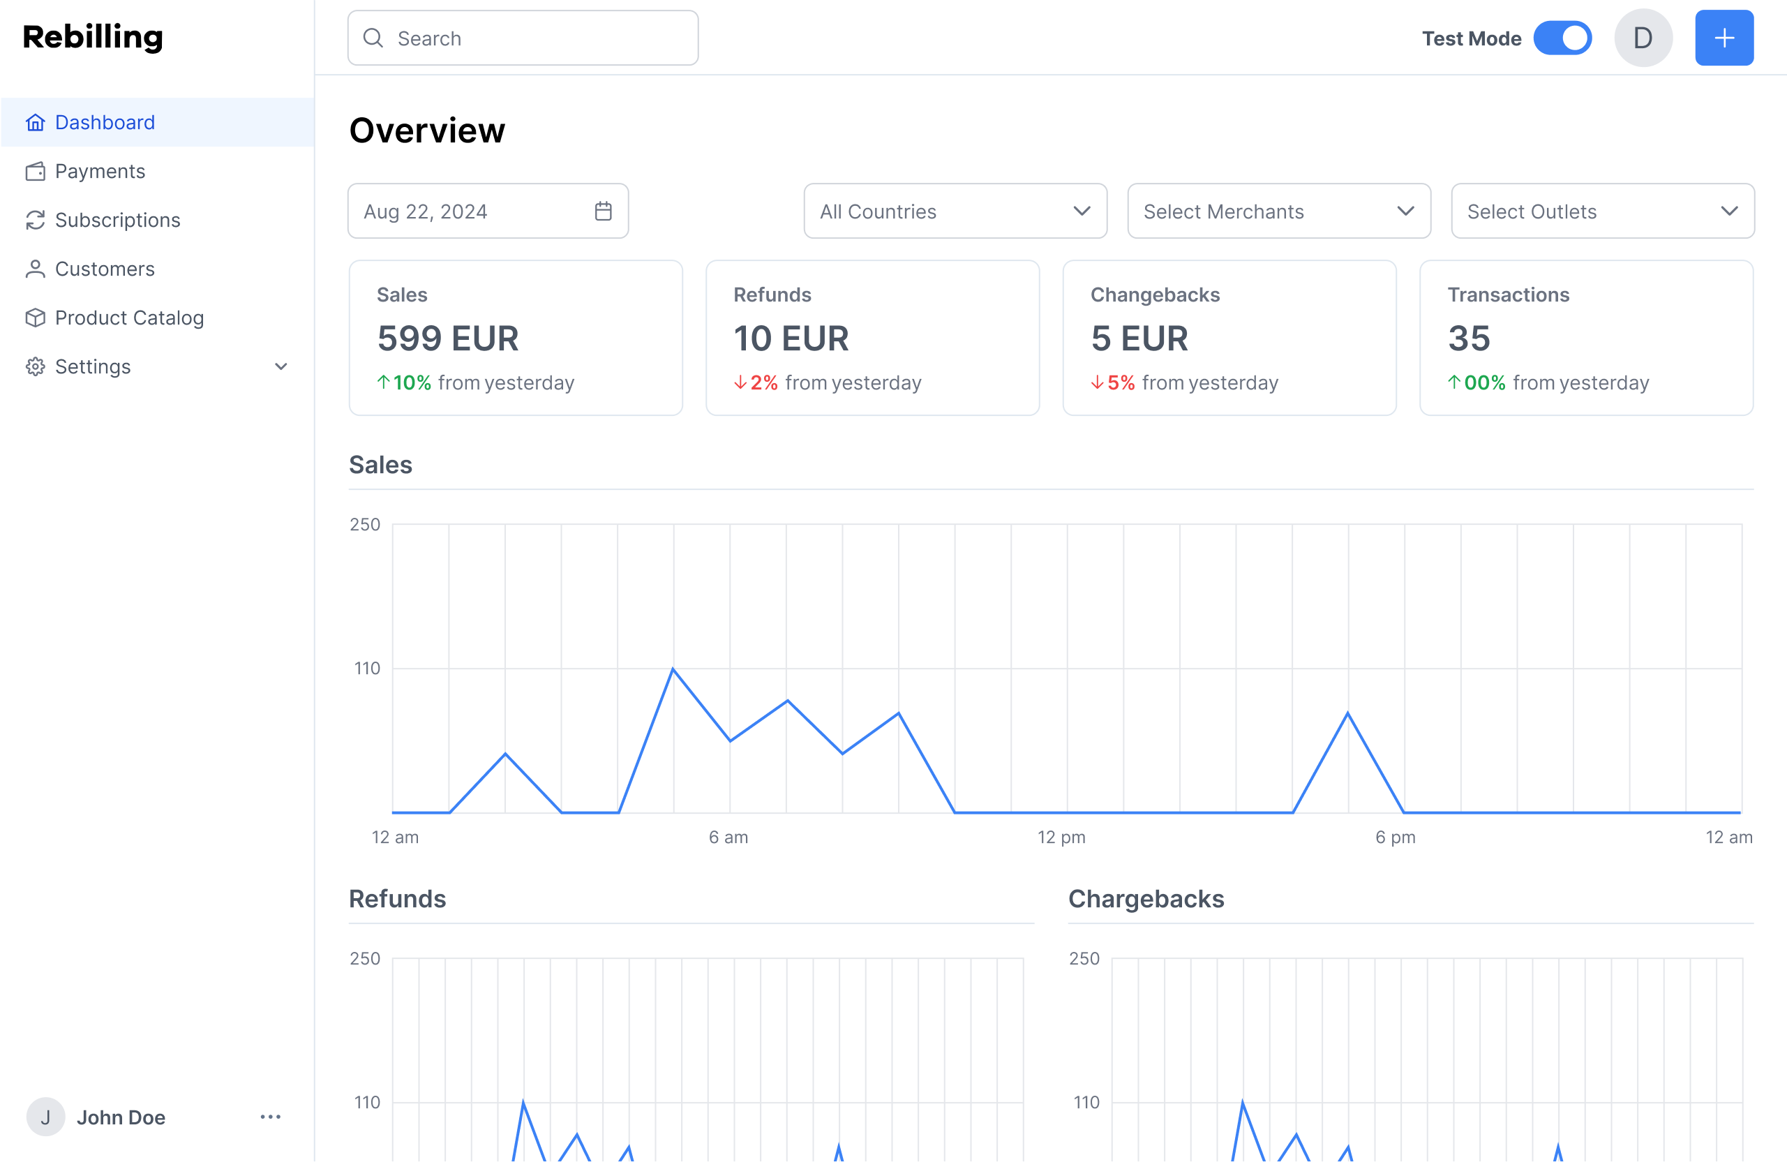1787x1162 pixels.
Task: Click the Product Catalog box icon
Action: point(36,318)
